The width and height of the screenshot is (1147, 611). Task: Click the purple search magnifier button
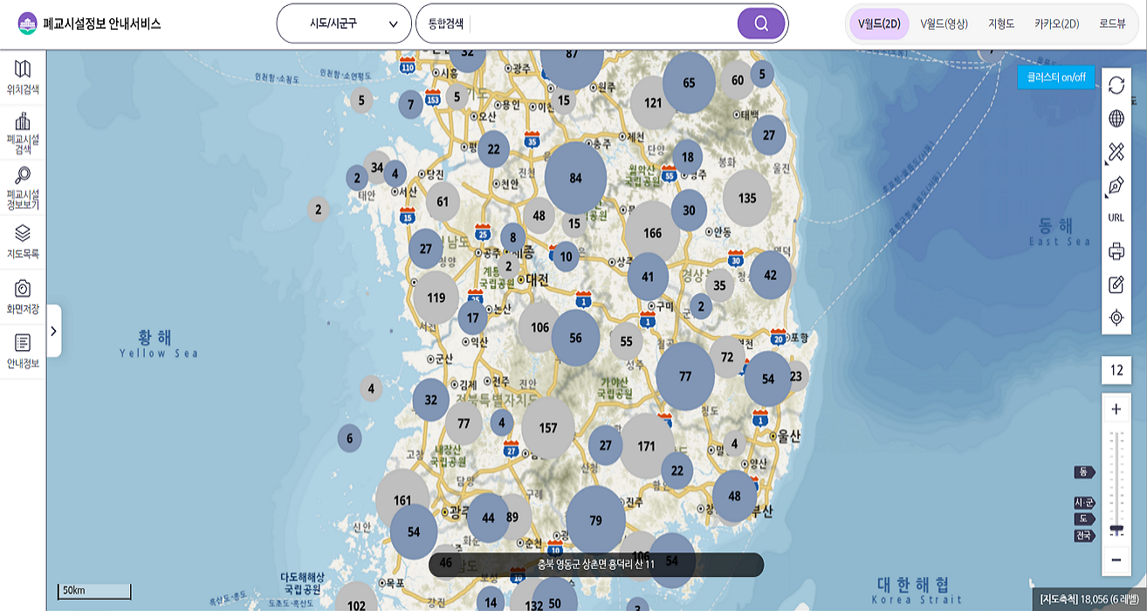click(761, 24)
